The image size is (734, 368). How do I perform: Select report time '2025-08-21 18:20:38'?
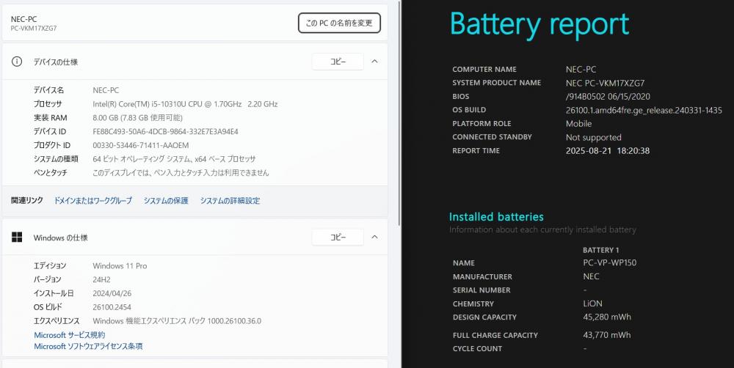pos(608,150)
